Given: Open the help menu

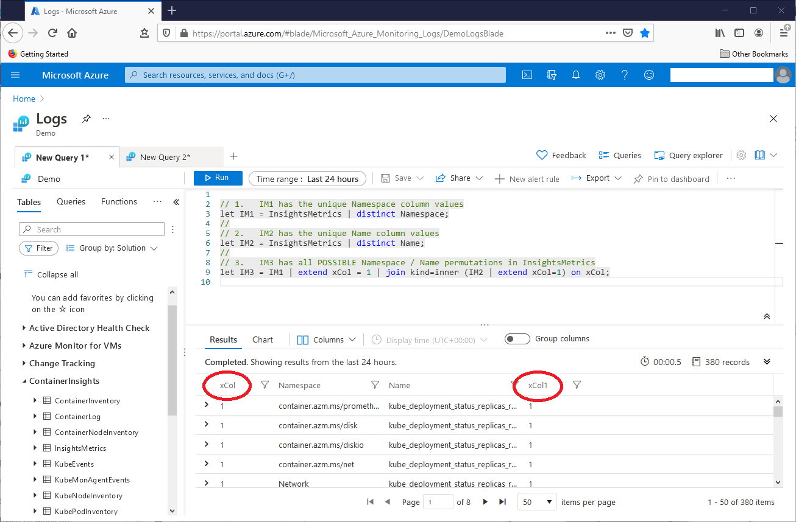Looking at the screenshot, I should coord(624,74).
